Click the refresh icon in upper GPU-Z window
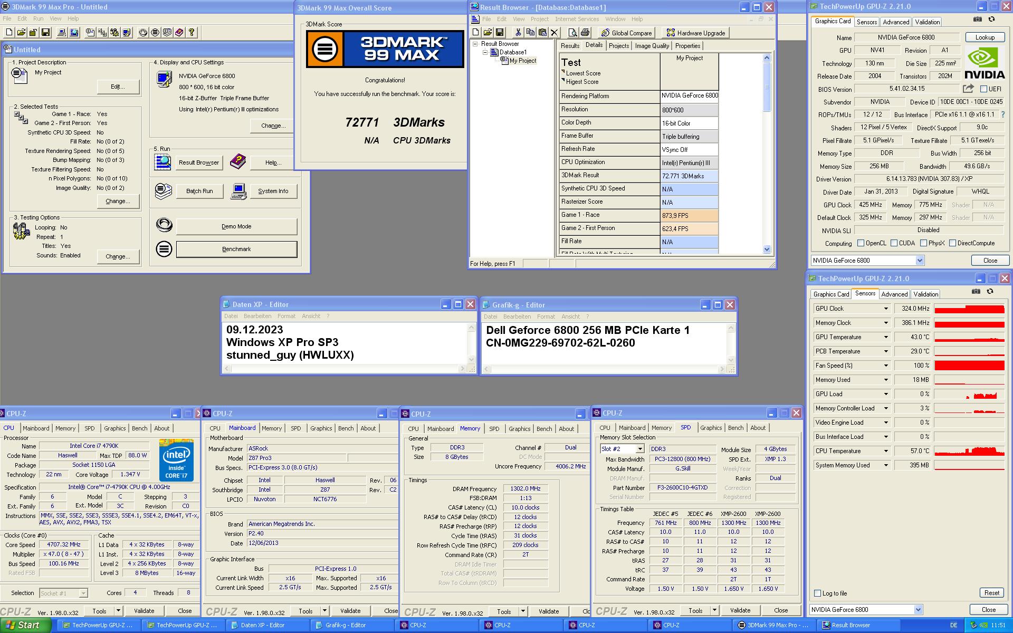This screenshot has height=633, width=1013. coord(992,19)
